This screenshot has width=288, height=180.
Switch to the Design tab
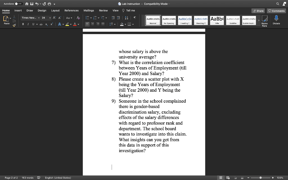click(x=42, y=10)
